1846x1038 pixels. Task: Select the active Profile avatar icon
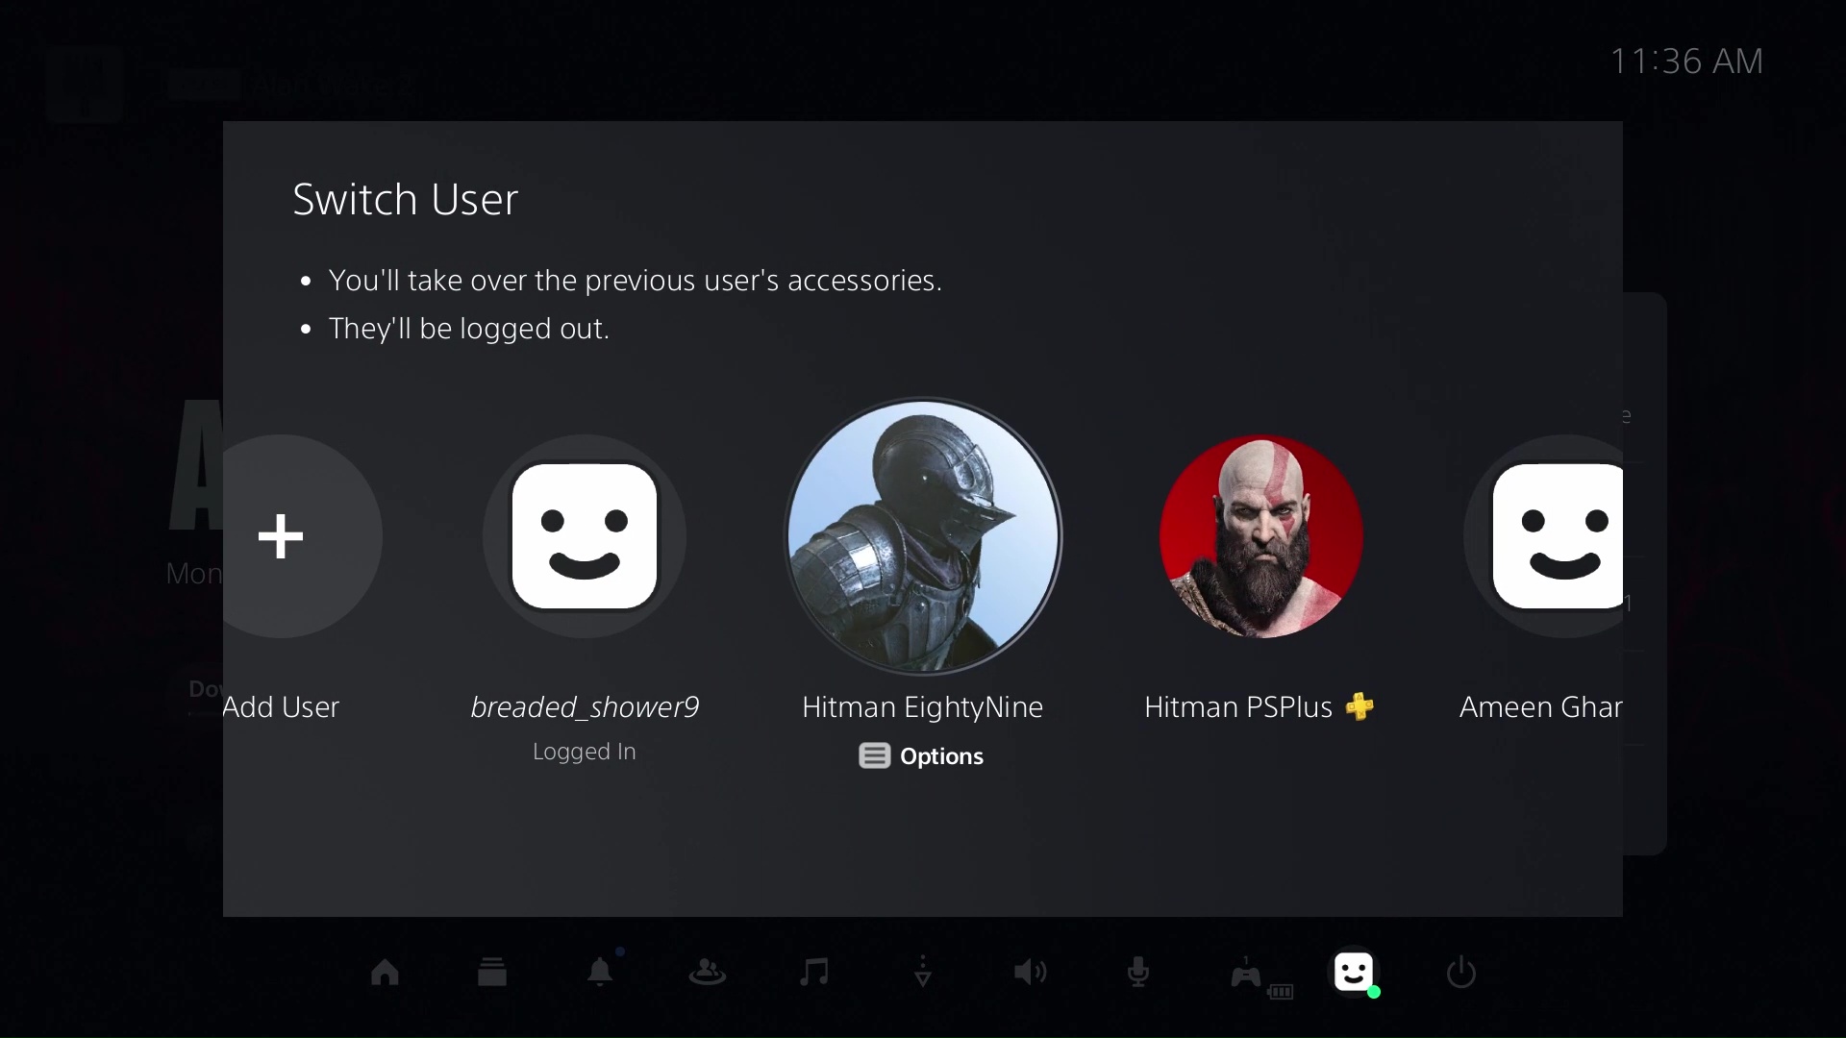click(1353, 973)
